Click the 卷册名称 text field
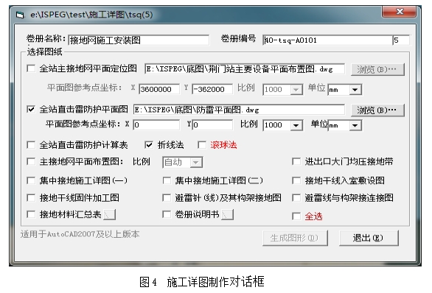Viewport: 432px width, 293px height. (139, 40)
